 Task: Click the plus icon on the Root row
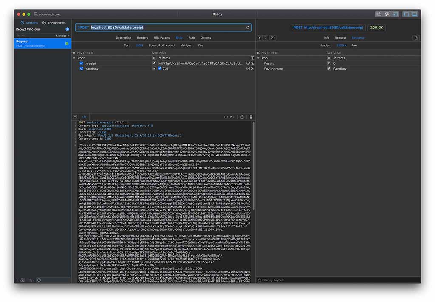click(x=253, y=58)
